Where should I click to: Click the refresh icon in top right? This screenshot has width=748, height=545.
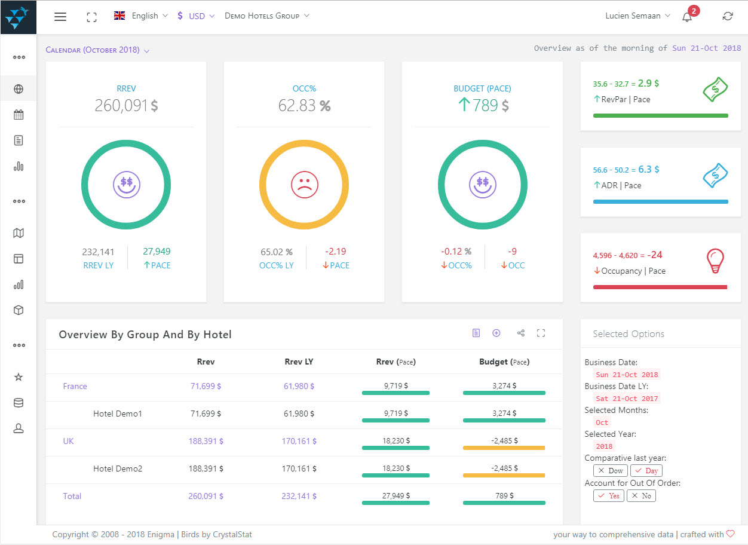pyautogui.click(x=727, y=17)
